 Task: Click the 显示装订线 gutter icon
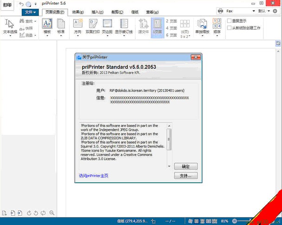click(124, 26)
